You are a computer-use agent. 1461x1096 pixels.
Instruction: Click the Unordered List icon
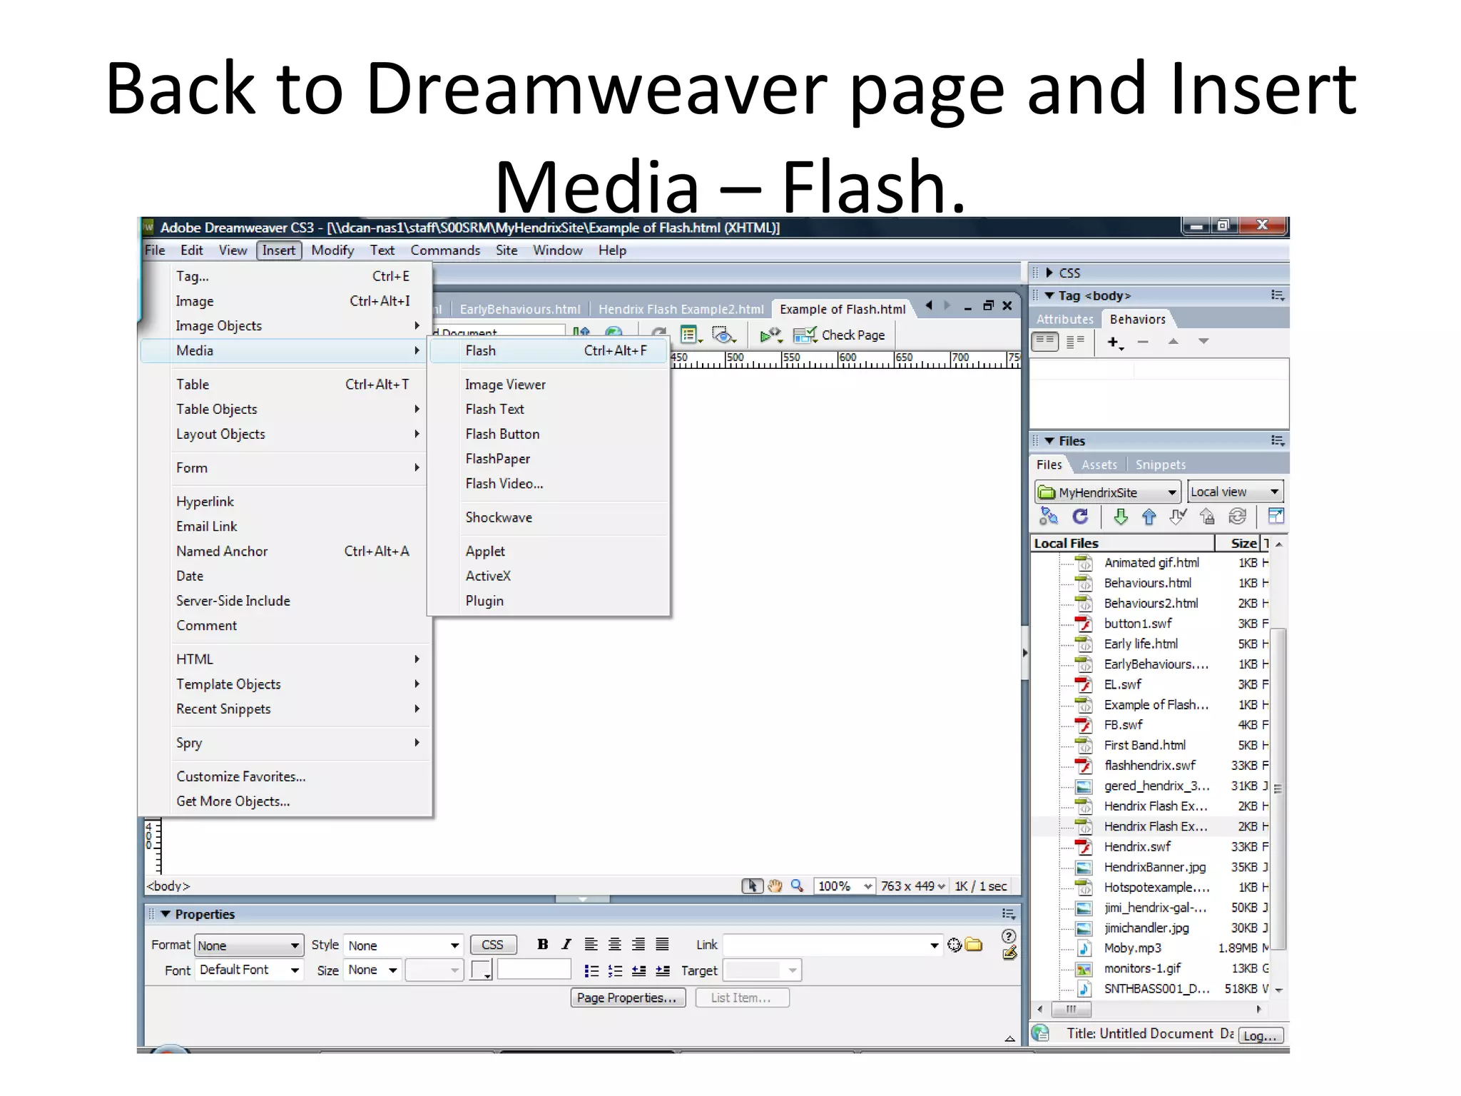(x=591, y=970)
